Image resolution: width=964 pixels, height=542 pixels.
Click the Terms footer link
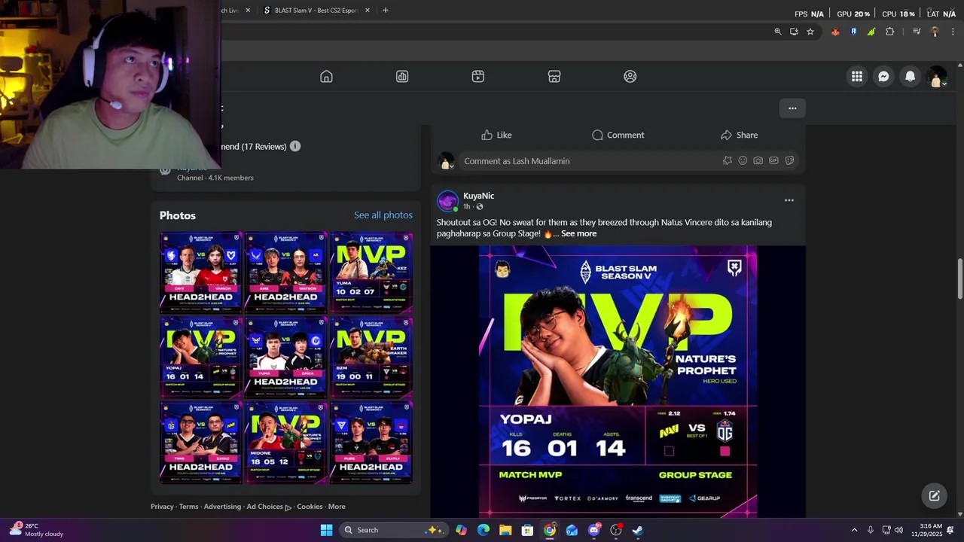[189, 507]
